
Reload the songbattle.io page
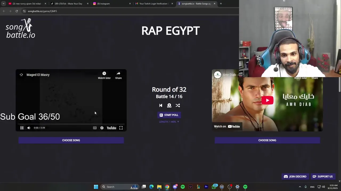coord(17,11)
